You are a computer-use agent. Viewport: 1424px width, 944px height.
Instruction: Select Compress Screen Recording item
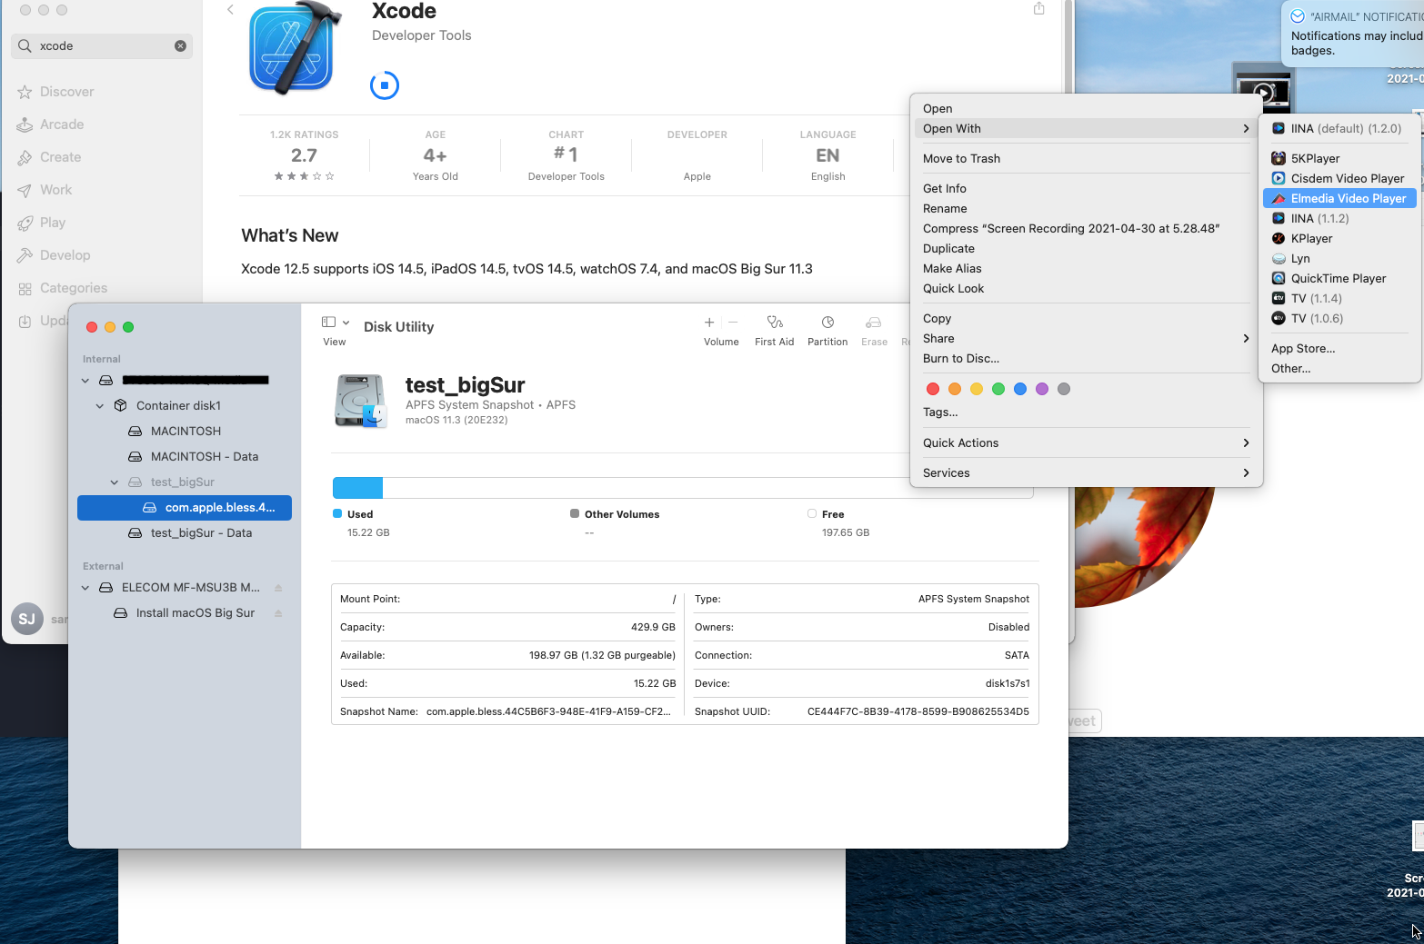click(1086, 228)
